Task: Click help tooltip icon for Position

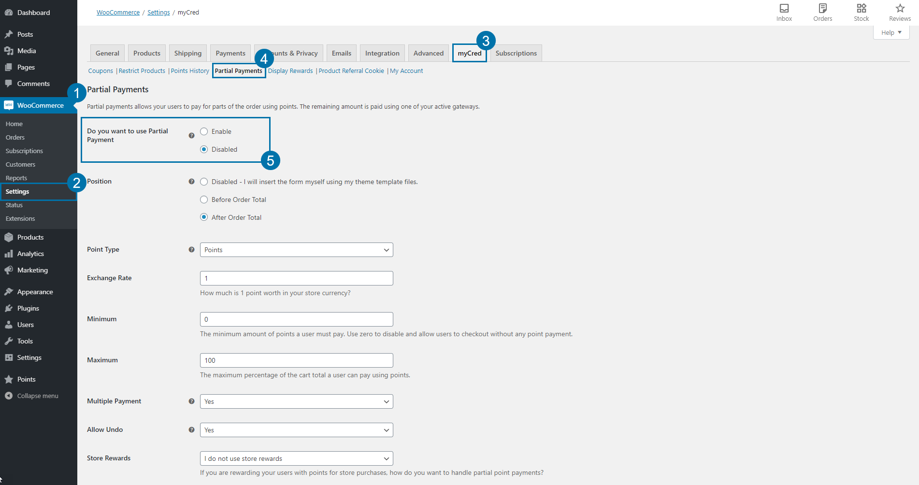Action: pyautogui.click(x=192, y=182)
